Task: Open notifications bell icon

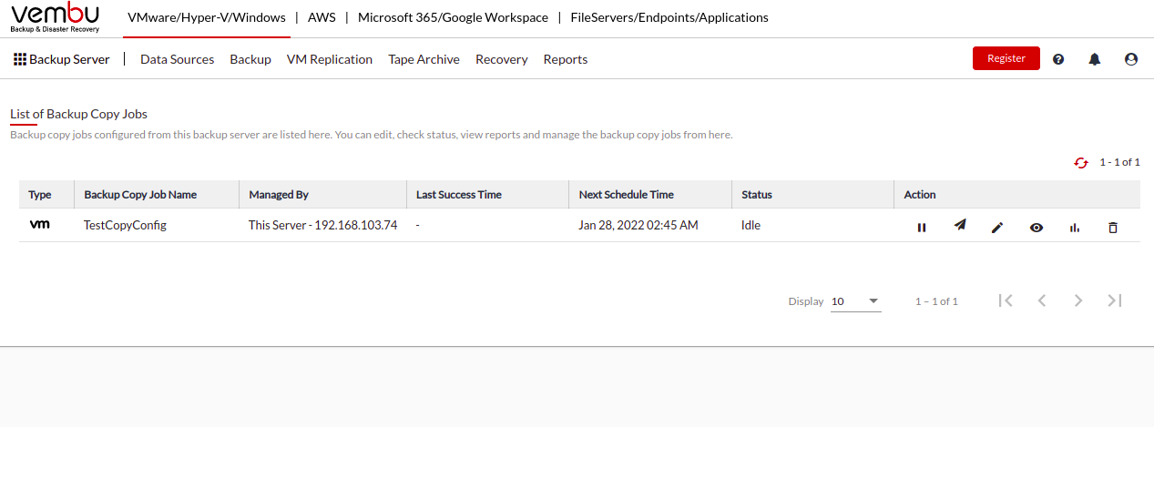Action: (1095, 59)
